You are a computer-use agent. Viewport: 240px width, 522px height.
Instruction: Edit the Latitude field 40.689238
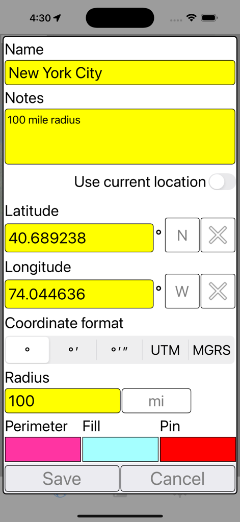(x=79, y=238)
